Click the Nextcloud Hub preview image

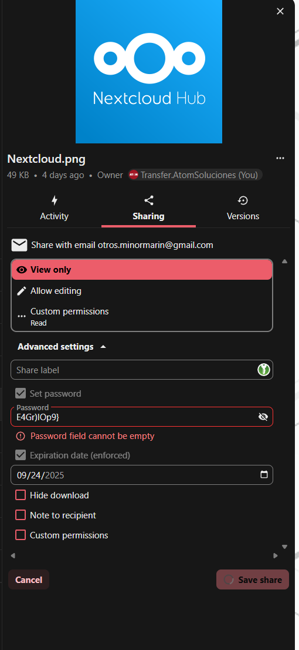coord(149,72)
